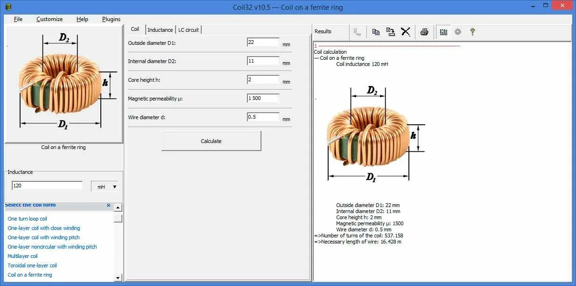This screenshot has height=286, width=576.
Task: Click the Core height h input field
Action: [263, 79]
